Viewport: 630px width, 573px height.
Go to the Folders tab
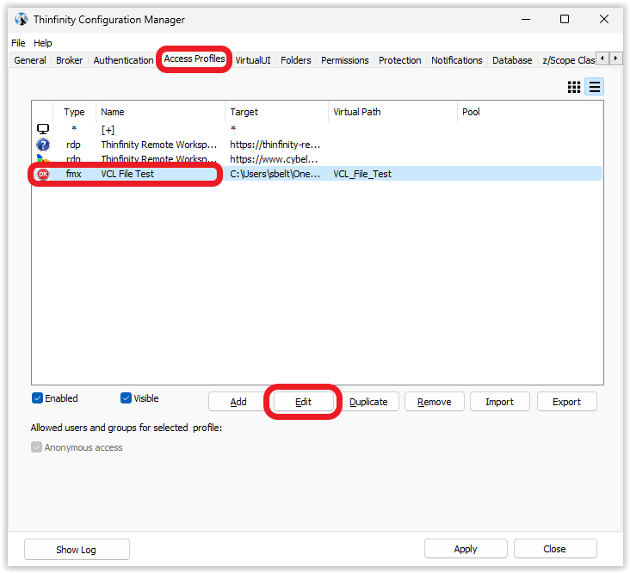tap(296, 60)
